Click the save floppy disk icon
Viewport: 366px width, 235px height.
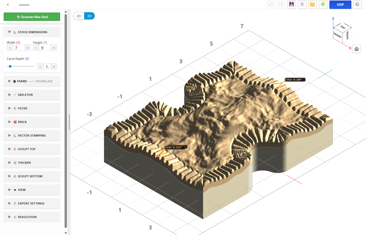[x=292, y=5]
